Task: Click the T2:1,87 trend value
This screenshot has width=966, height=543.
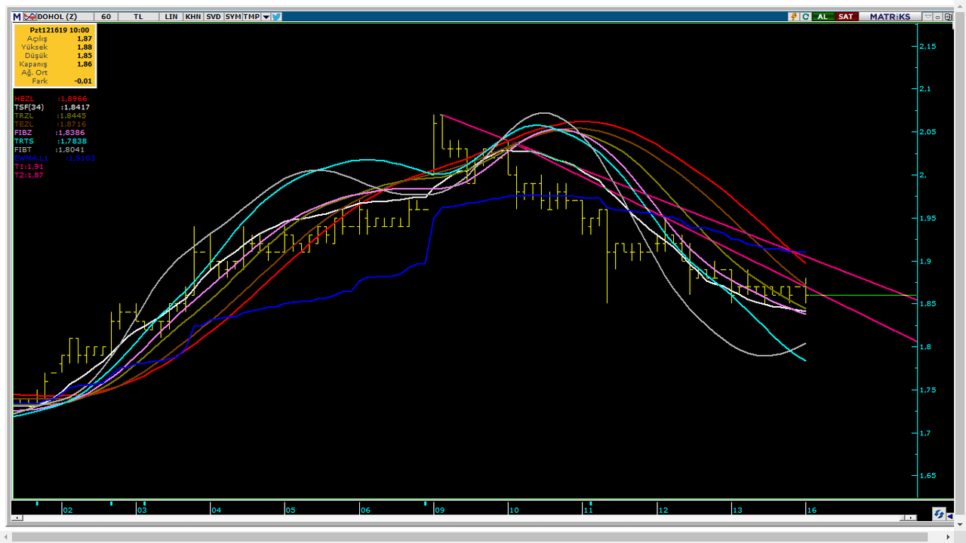Action: [x=29, y=175]
